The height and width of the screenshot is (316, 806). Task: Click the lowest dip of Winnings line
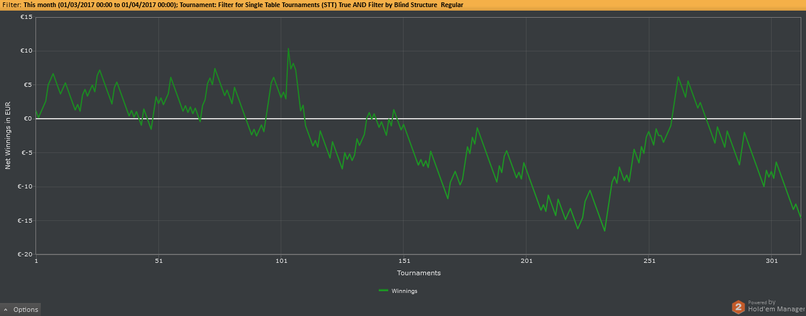[x=604, y=231]
